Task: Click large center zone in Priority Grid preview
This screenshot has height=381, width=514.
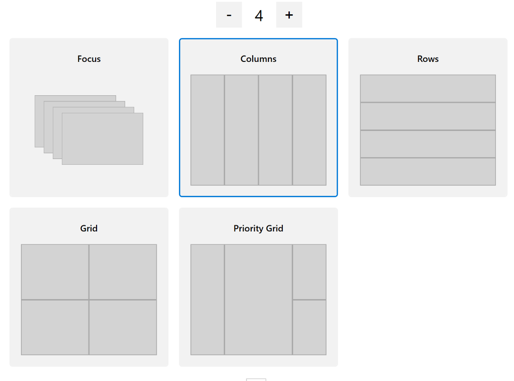Action: 258,300
